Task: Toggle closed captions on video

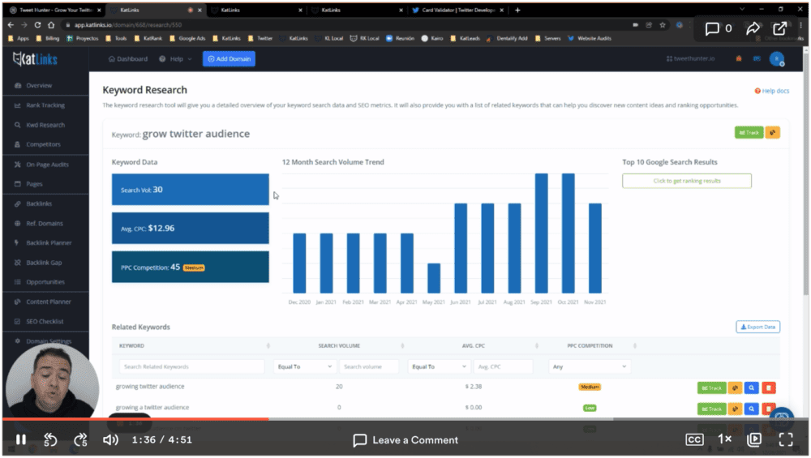Action: click(694, 439)
